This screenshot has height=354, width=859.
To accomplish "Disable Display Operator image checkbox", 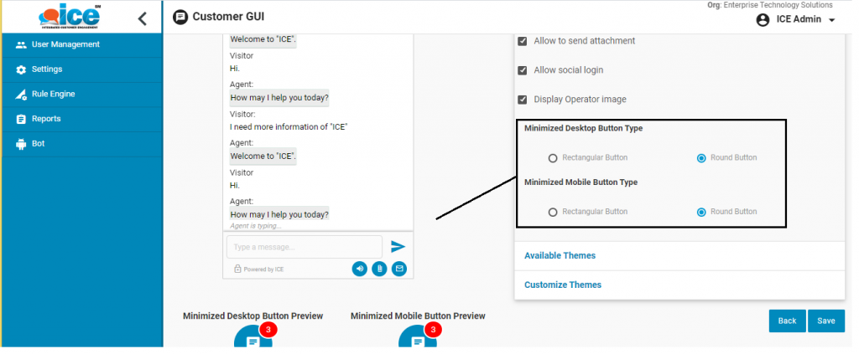I will click(x=523, y=100).
